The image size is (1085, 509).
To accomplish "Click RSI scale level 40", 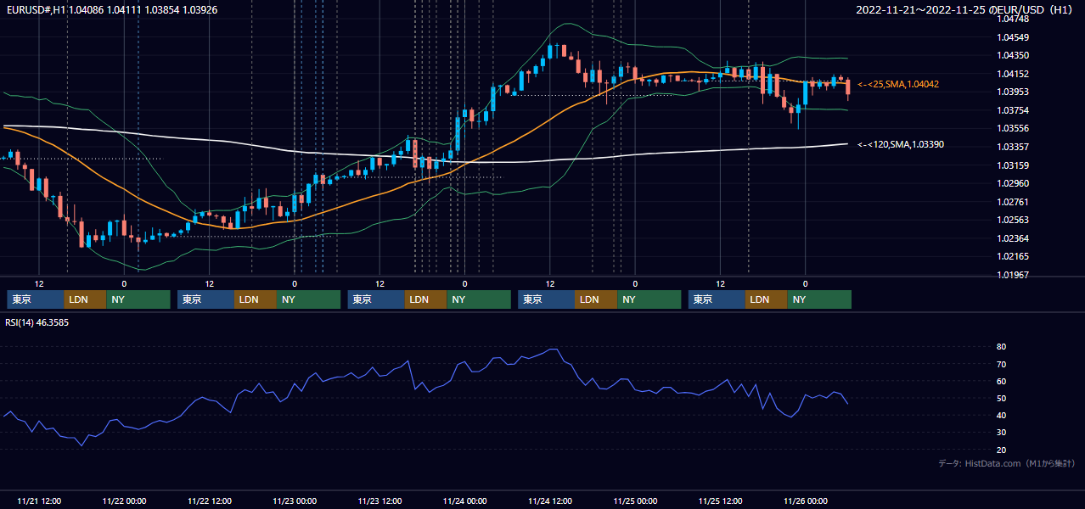I will (x=1002, y=415).
